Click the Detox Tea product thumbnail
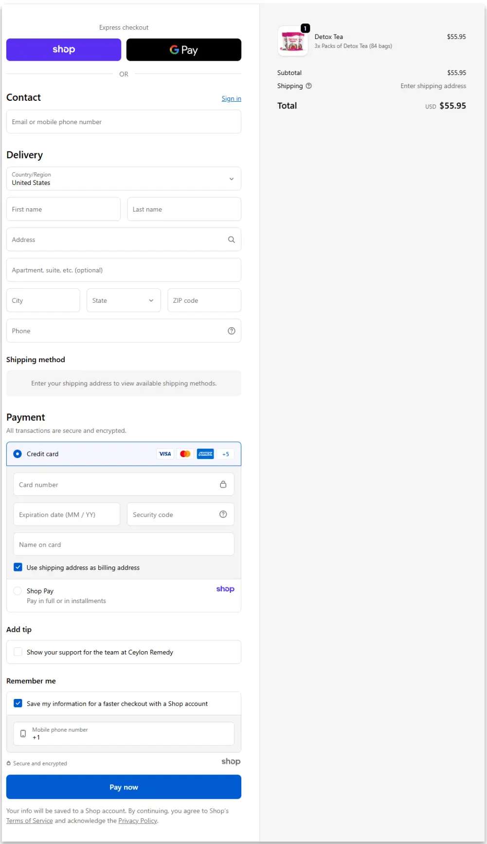487x844 pixels. [293, 41]
